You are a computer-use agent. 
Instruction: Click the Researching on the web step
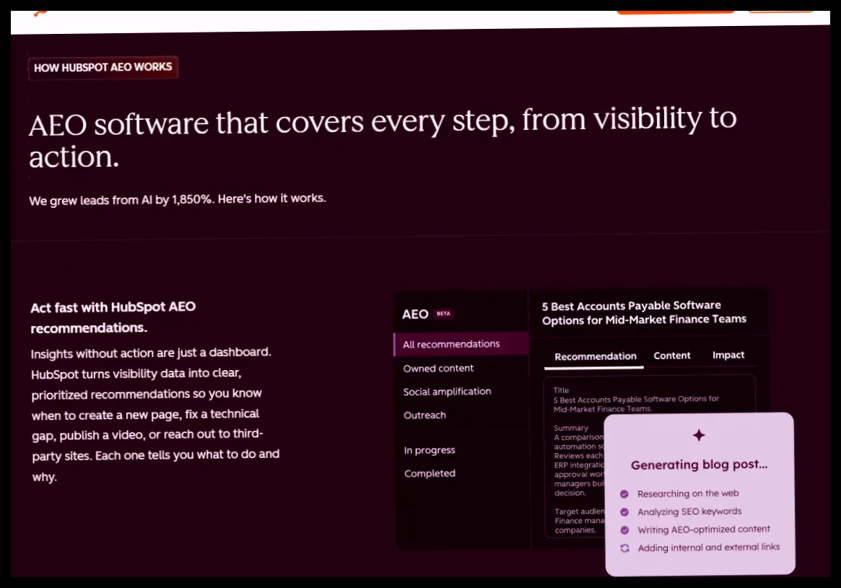coord(688,493)
